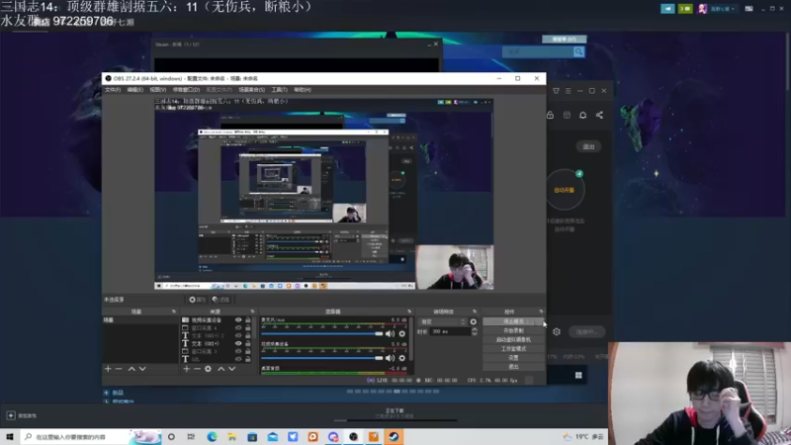
Task: Add a new source with the plus icon
Action: tap(187, 369)
